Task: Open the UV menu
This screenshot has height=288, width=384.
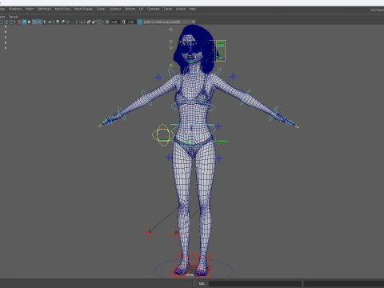Action: (x=141, y=9)
